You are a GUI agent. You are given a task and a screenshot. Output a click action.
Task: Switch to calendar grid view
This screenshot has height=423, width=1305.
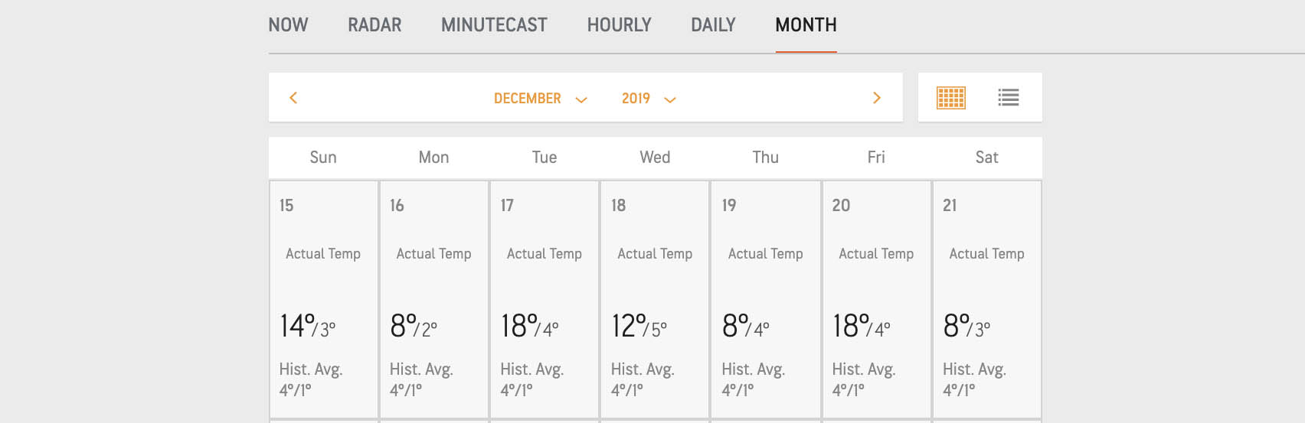951,98
